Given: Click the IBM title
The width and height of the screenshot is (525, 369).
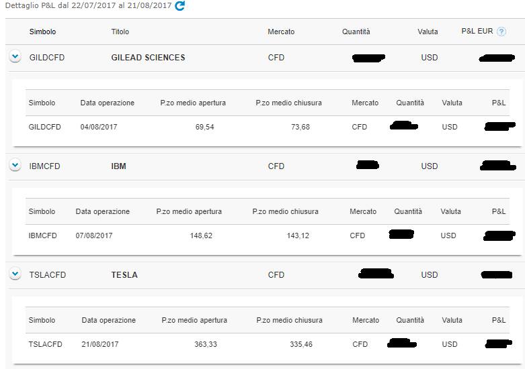Looking at the screenshot, I should (118, 166).
